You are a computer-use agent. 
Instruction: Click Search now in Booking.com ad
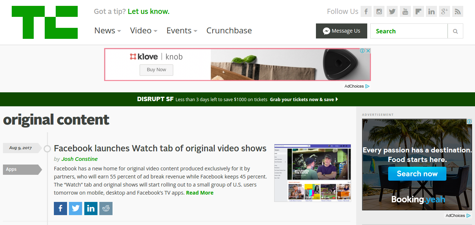[x=417, y=174]
